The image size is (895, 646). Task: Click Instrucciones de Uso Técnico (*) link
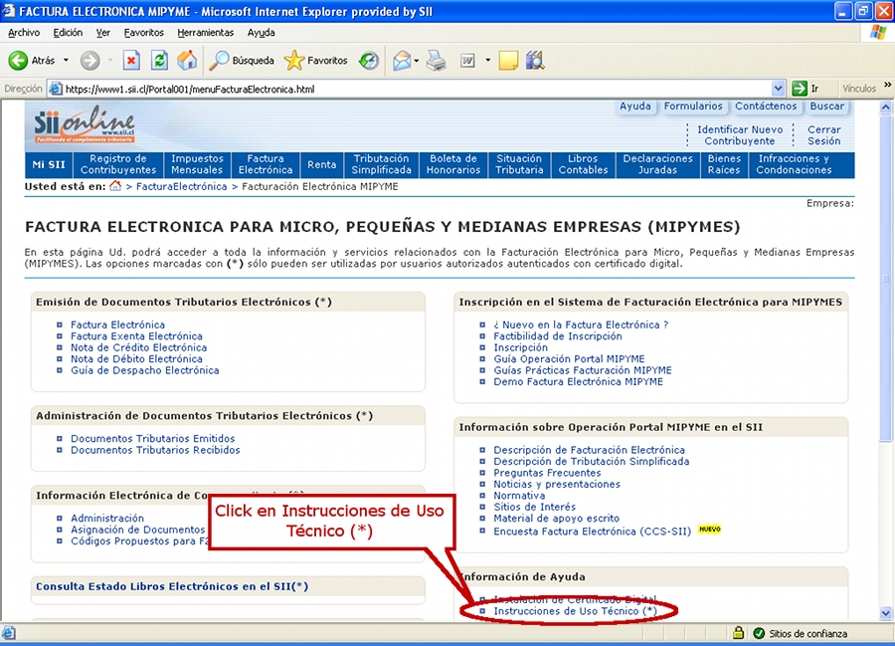click(x=576, y=611)
